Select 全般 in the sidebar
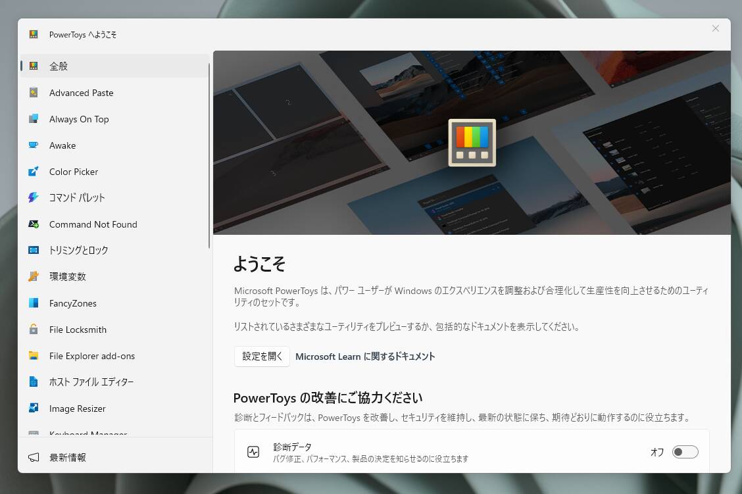The width and height of the screenshot is (742, 494). (114, 66)
